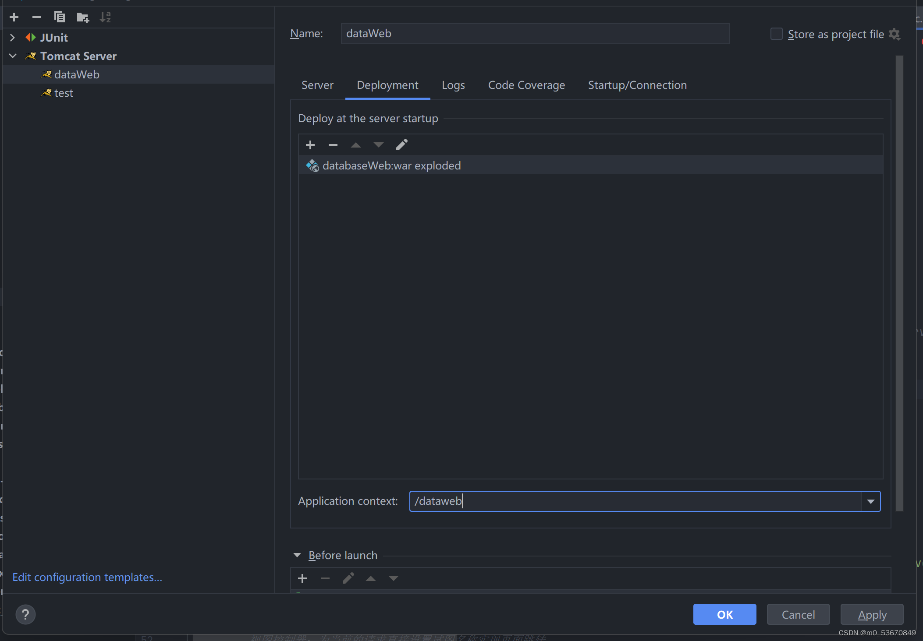The image size is (923, 641).
Task: Remove the selected run configuration
Action: 37,17
